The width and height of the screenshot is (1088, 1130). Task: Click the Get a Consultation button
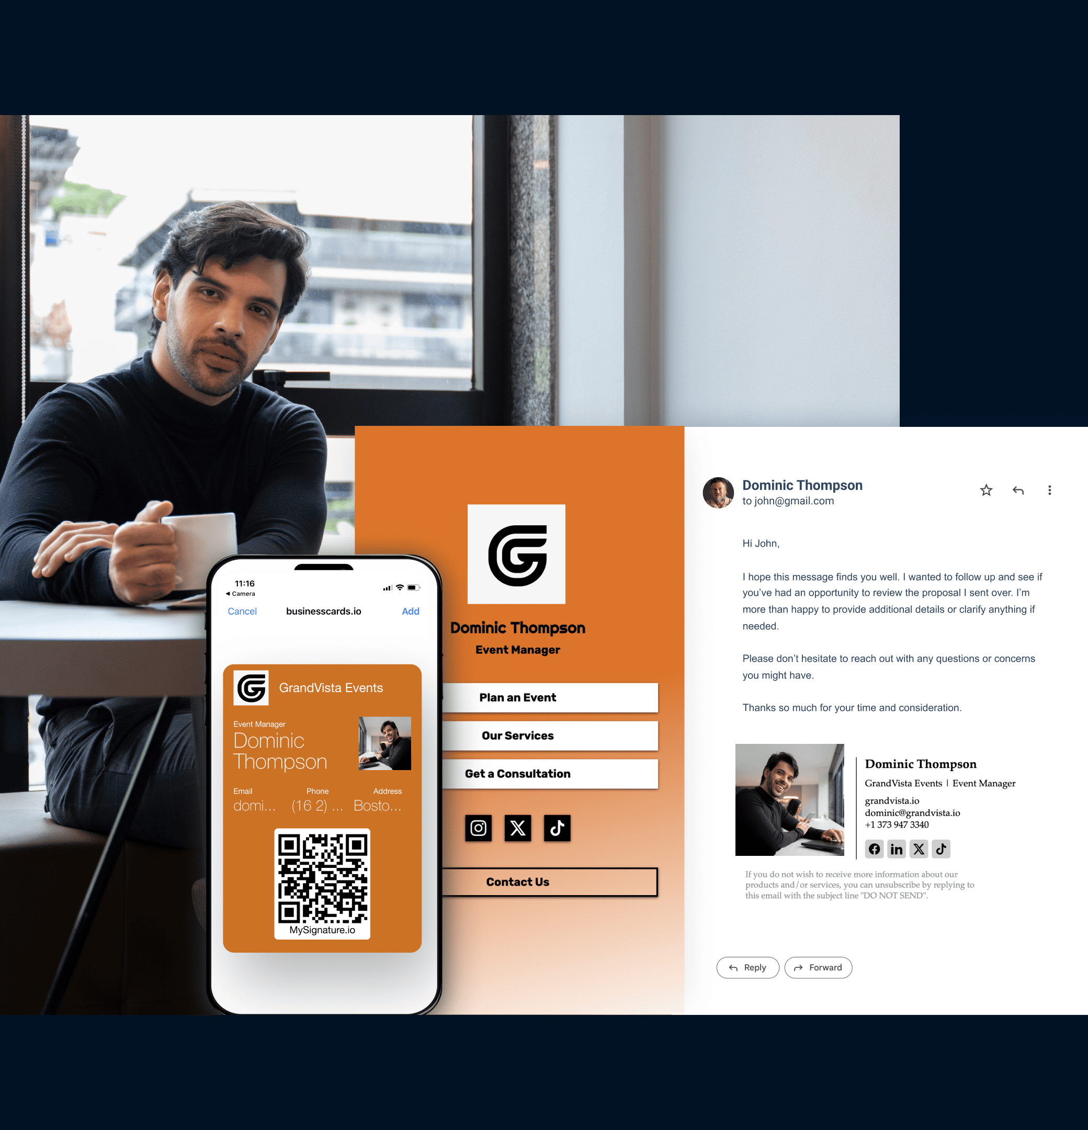click(x=517, y=773)
